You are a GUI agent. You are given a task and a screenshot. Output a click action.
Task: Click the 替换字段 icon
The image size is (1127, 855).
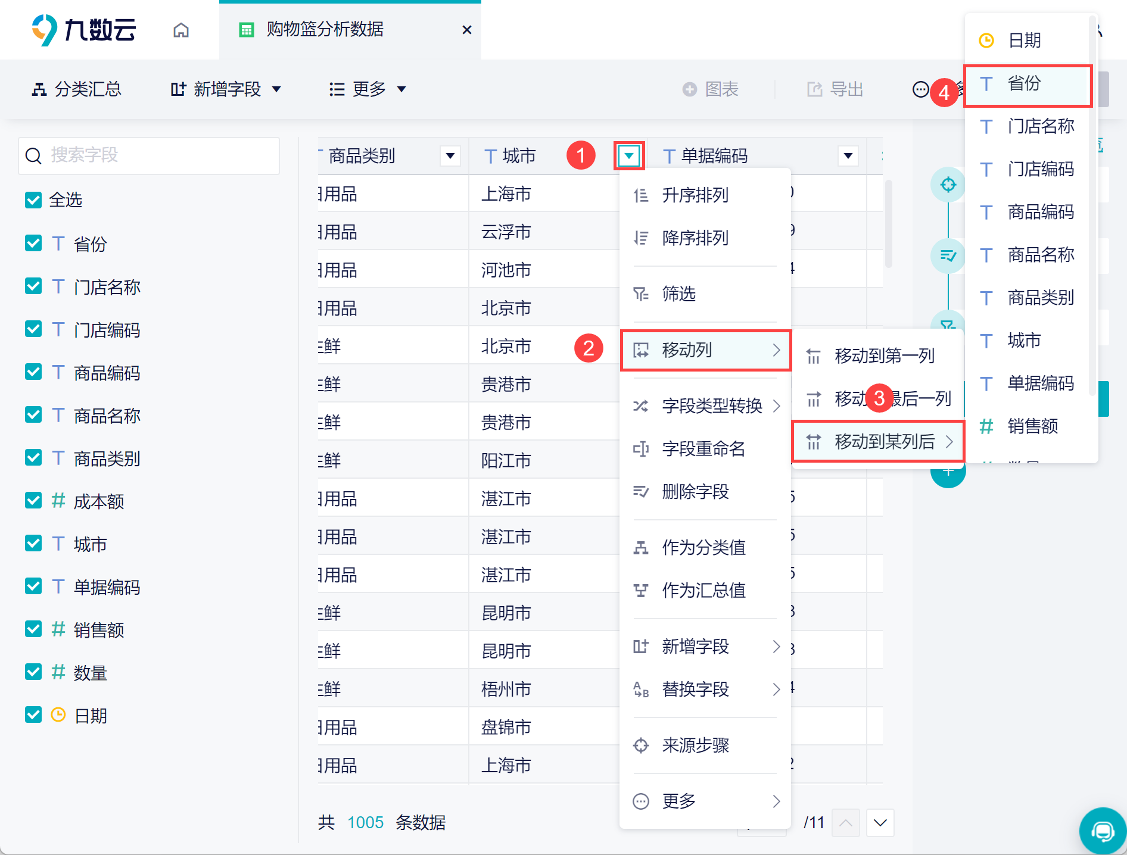click(641, 689)
